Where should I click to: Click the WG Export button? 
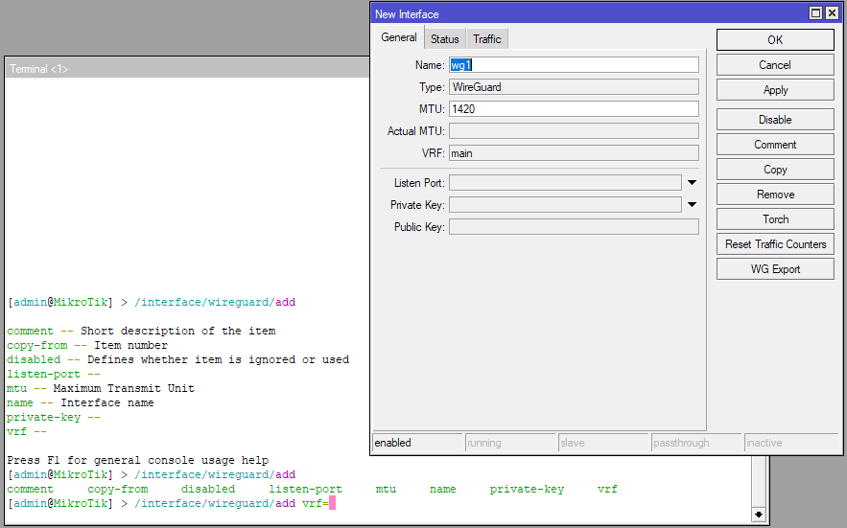pos(774,269)
